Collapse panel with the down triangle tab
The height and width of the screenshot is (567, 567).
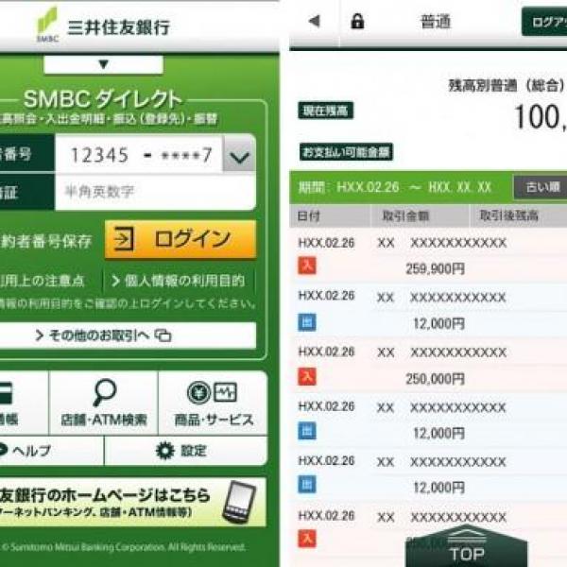pyautogui.click(x=103, y=64)
